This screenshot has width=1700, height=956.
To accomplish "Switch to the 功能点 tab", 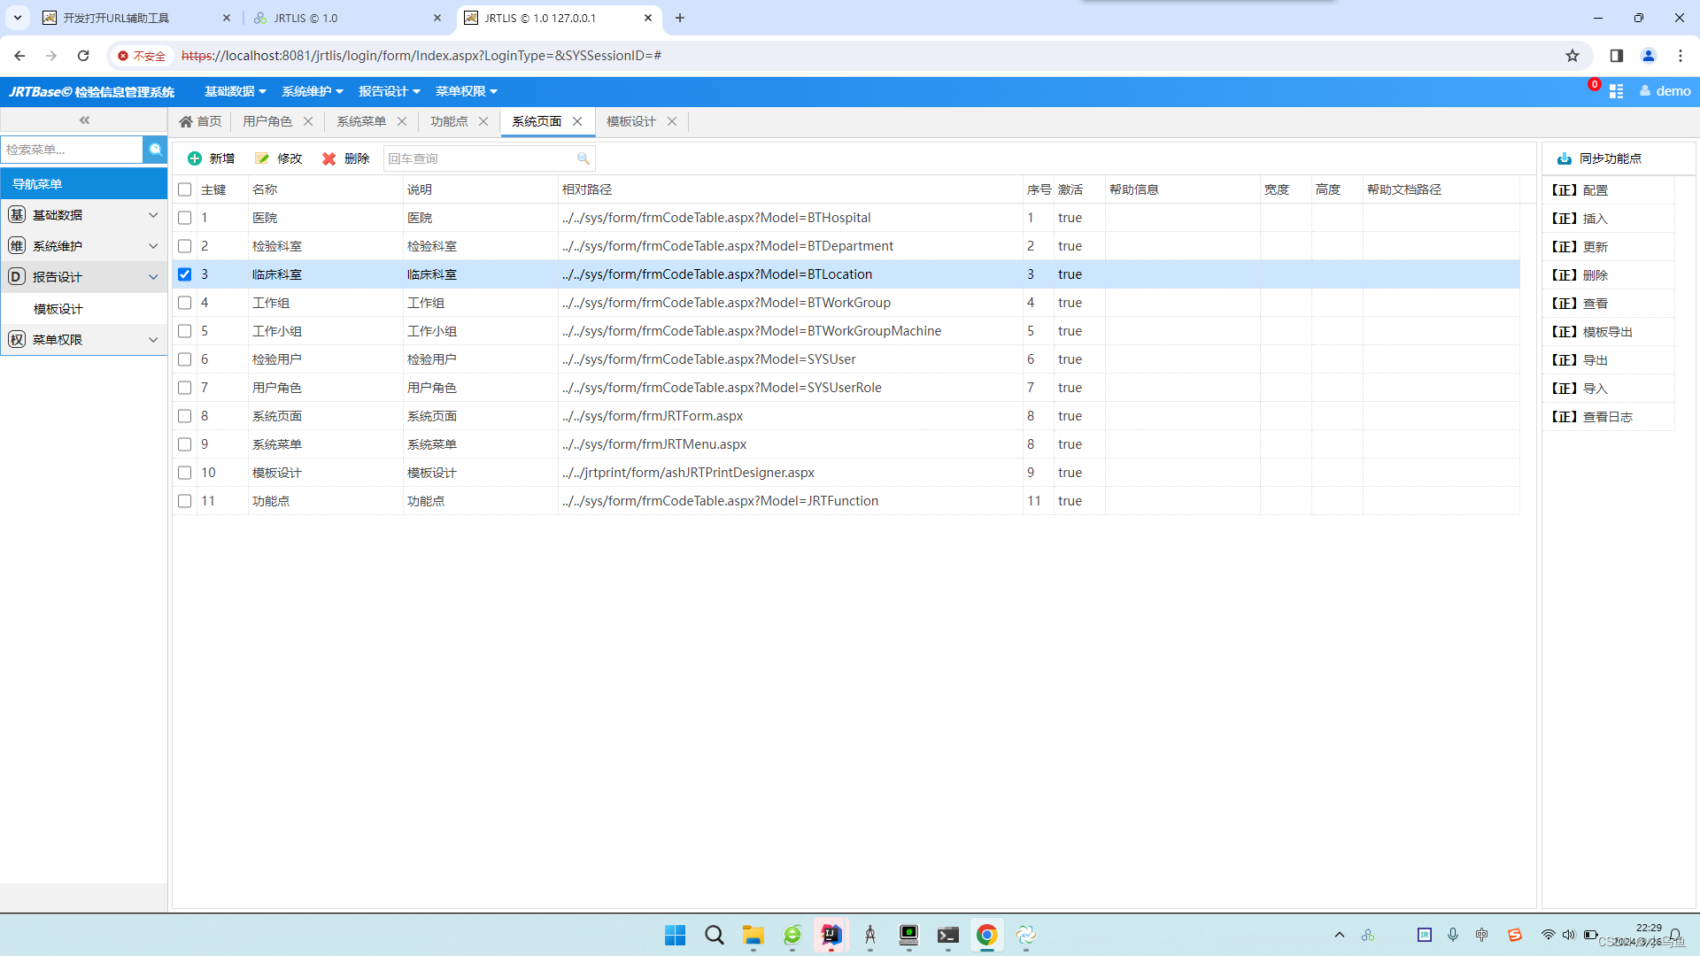I will point(449,121).
